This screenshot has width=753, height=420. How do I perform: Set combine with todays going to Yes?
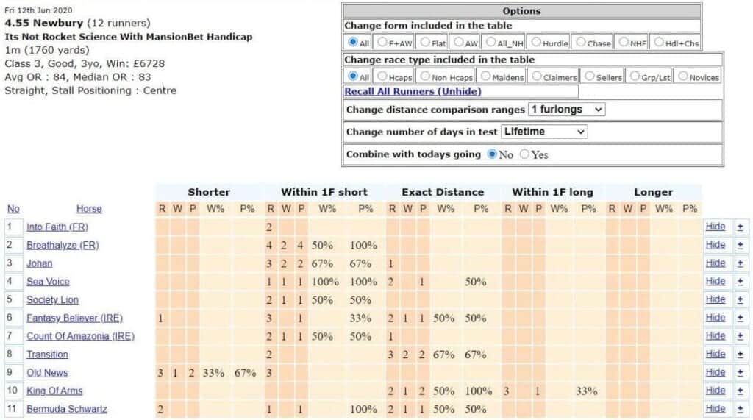click(524, 154)
